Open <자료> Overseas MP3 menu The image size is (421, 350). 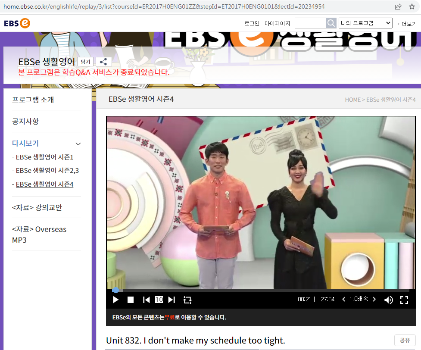pos(39,234)
